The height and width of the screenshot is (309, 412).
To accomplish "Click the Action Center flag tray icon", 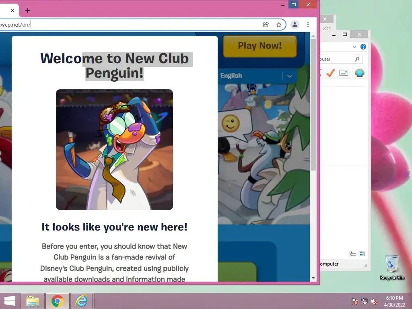I will point(354,301).
